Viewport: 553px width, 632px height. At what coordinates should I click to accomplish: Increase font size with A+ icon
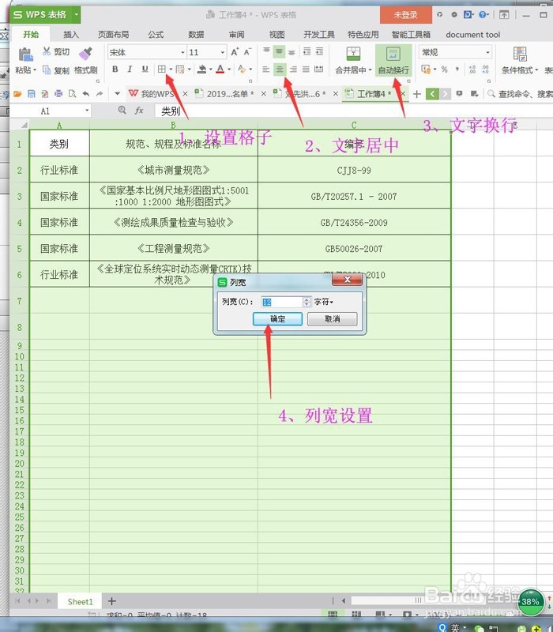click(x=235, y=51)
